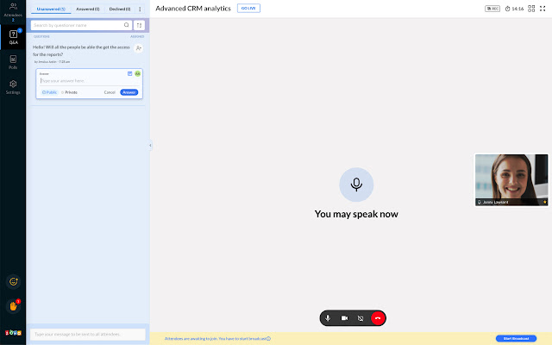Open the question sort options
Viewport: 552px width, 345px height.
click(139, 26)
